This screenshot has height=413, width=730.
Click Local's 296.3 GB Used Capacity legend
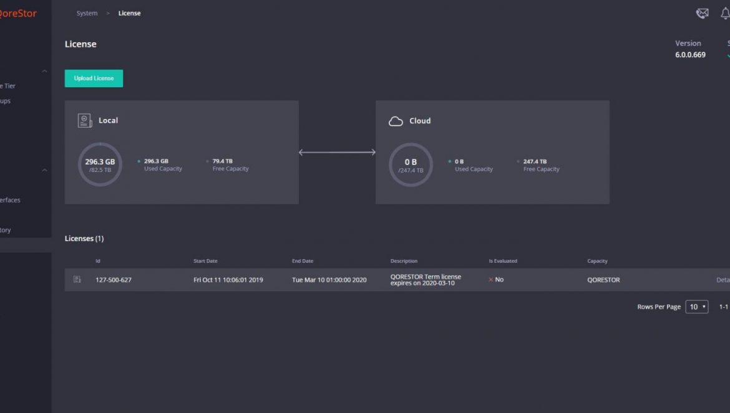160,165
